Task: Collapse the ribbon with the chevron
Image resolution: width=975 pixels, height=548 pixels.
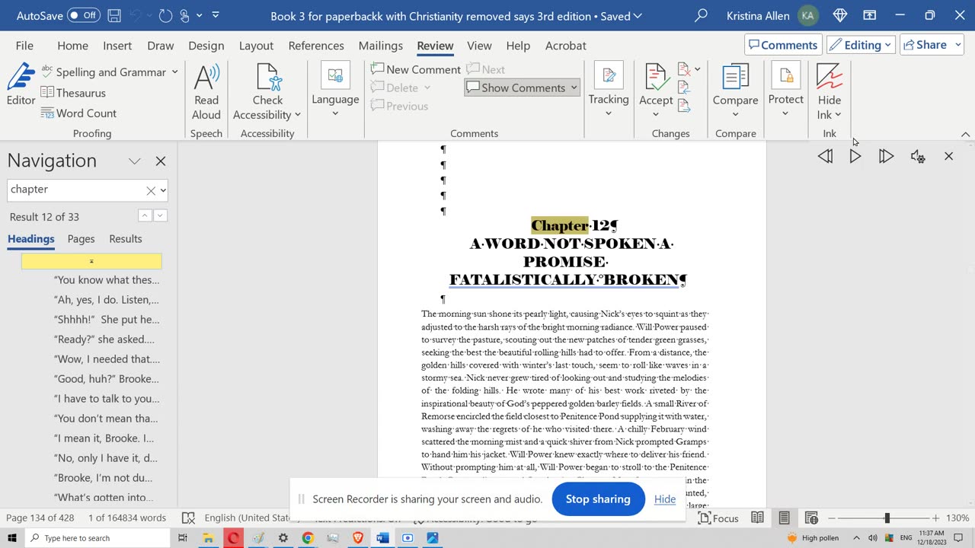Action: 965,134
